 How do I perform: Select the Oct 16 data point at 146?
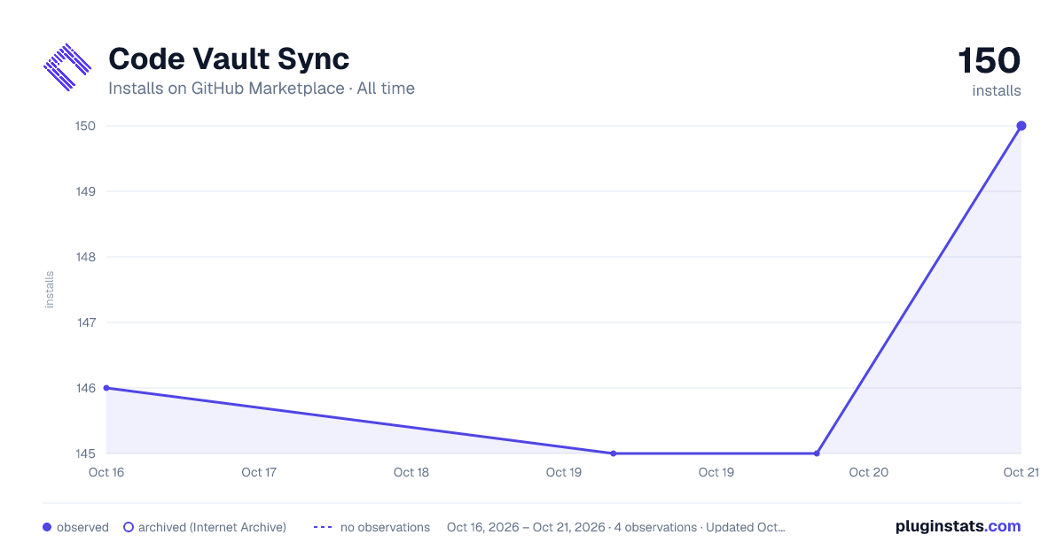[106, 388]
